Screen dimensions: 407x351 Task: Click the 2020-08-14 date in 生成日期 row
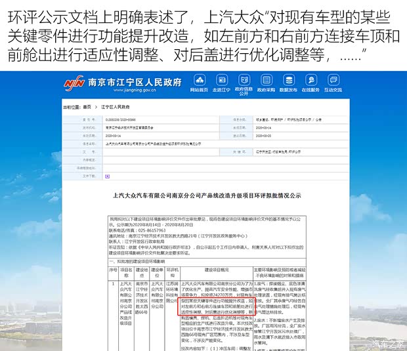[263, 128]
